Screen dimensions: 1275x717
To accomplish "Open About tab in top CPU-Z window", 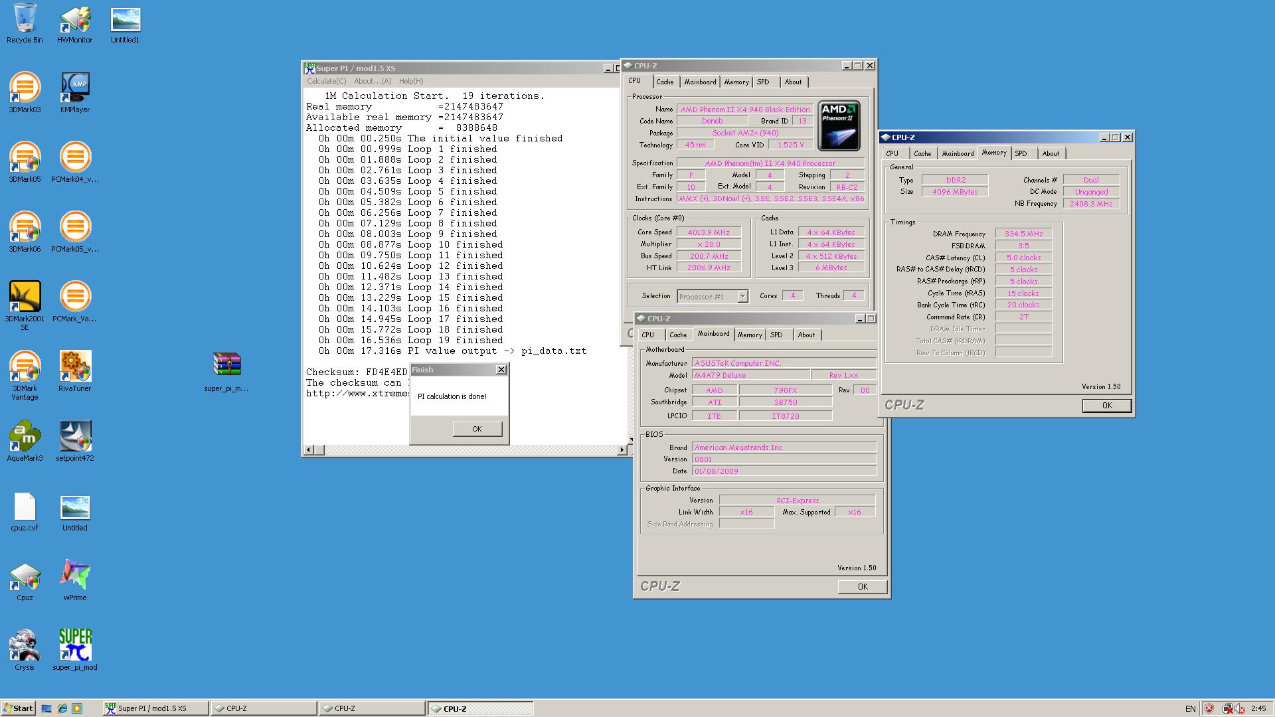I will [x=793, y=82].
